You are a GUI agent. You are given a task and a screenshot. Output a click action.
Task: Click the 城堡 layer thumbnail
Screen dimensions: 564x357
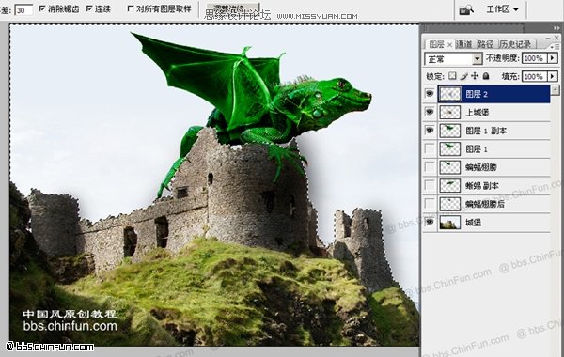coord(450,223)
